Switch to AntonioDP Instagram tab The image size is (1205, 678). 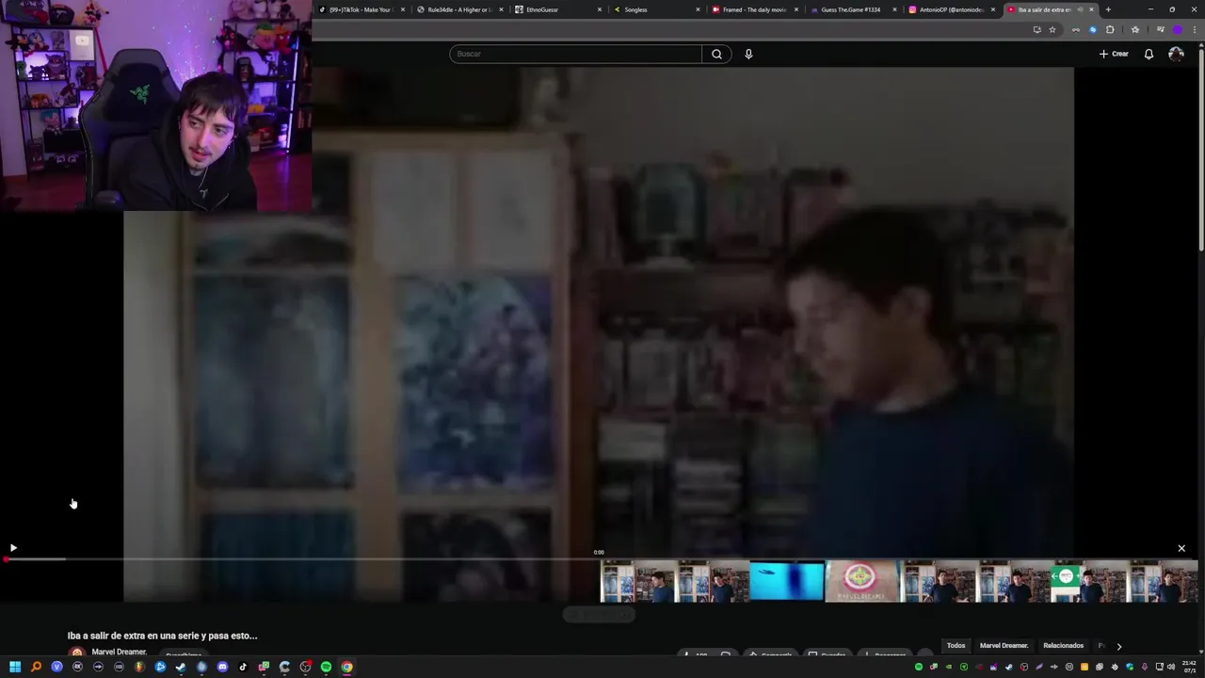[951, 9]
